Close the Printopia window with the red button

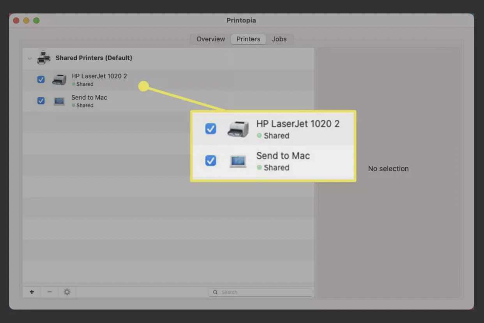click(16, 20)
